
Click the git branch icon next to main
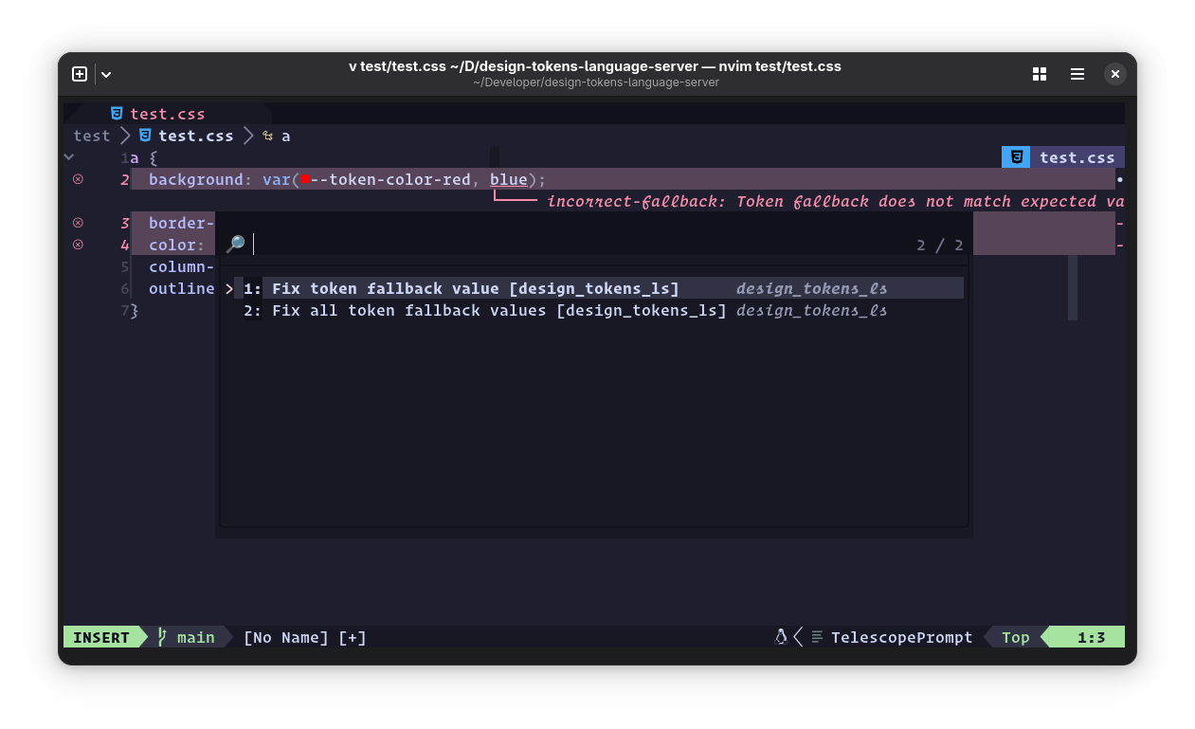[161, 637]
